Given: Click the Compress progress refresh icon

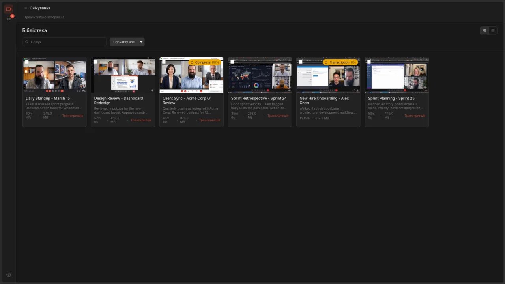Looking at the screenshot, I should tap(192, 62).
